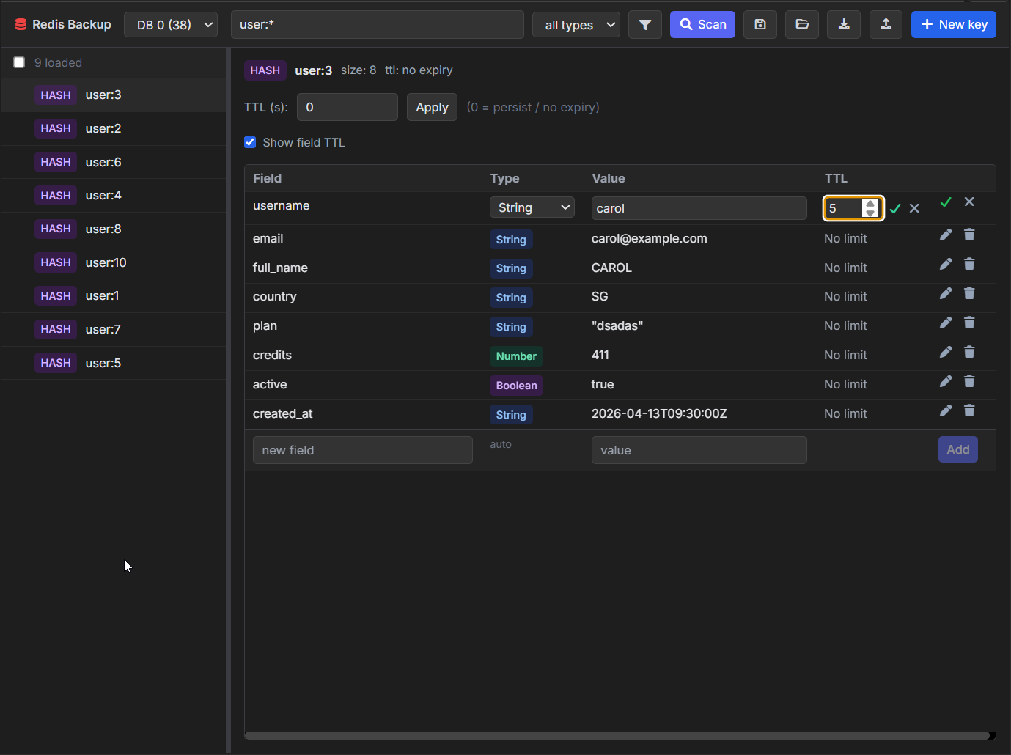Select the user:3 key in the list
The width and height of the screenshot is (1011, 755).
coord(113,95)
